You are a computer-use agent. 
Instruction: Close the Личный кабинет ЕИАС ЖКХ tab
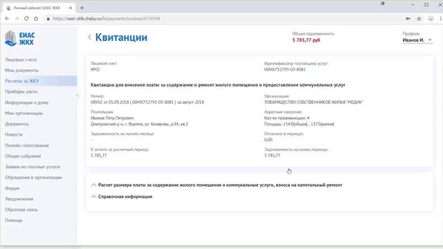point(71,8)
